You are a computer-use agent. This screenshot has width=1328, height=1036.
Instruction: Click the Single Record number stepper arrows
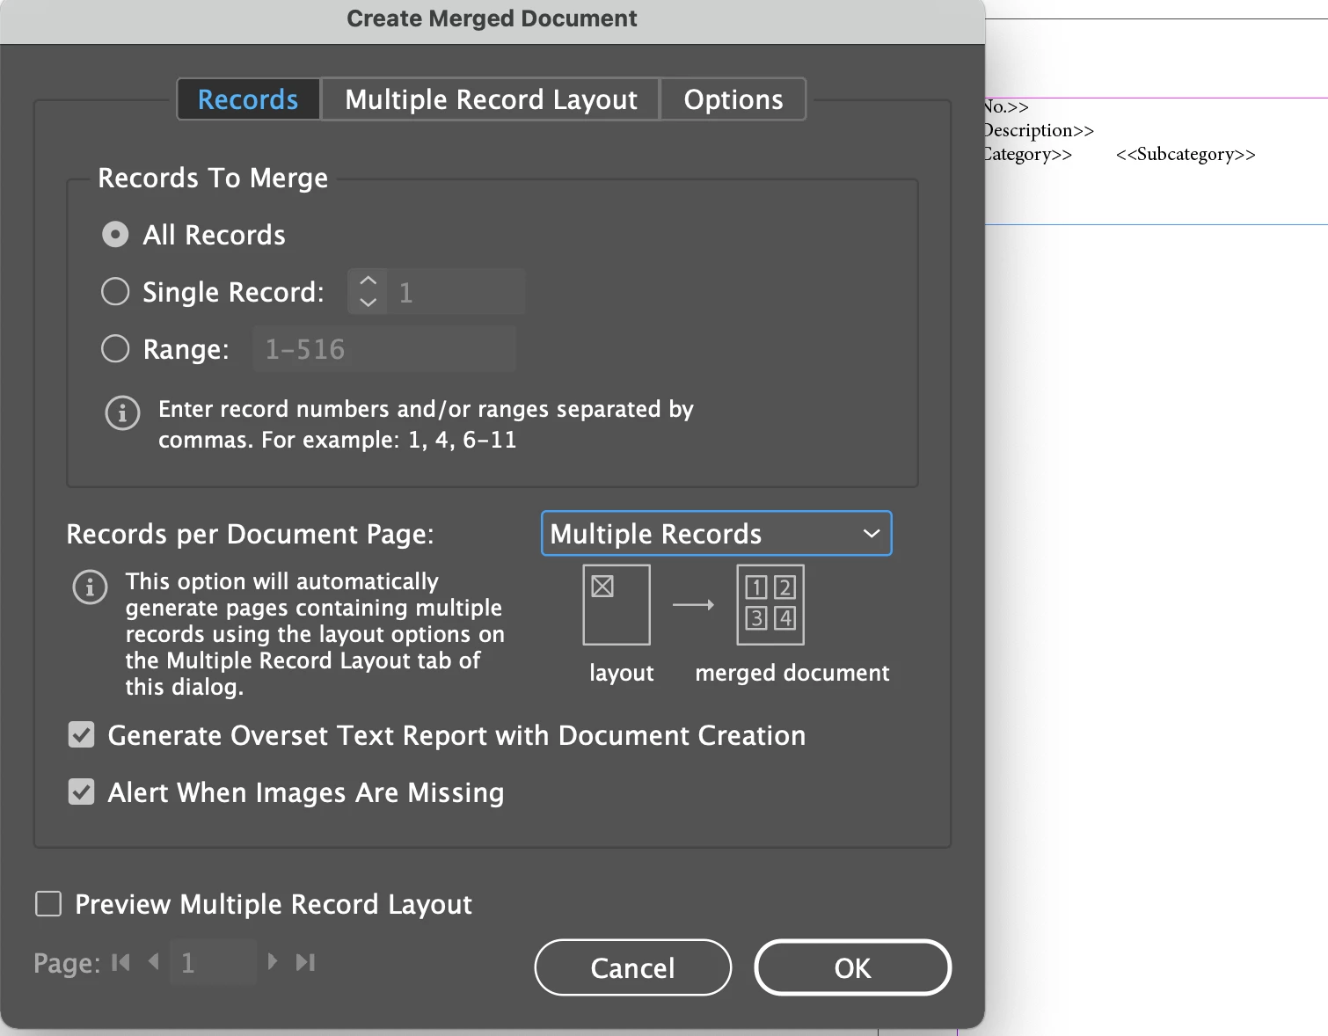[x=368, y=291]
